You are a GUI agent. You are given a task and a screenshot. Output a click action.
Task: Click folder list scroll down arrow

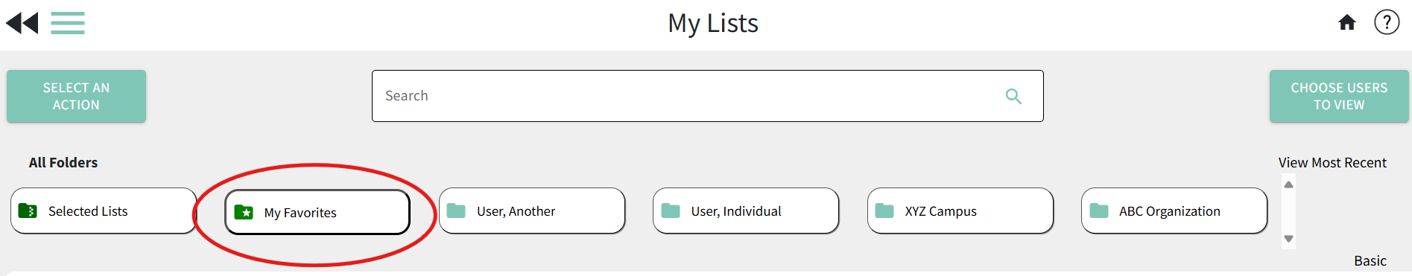(1288, 239)
